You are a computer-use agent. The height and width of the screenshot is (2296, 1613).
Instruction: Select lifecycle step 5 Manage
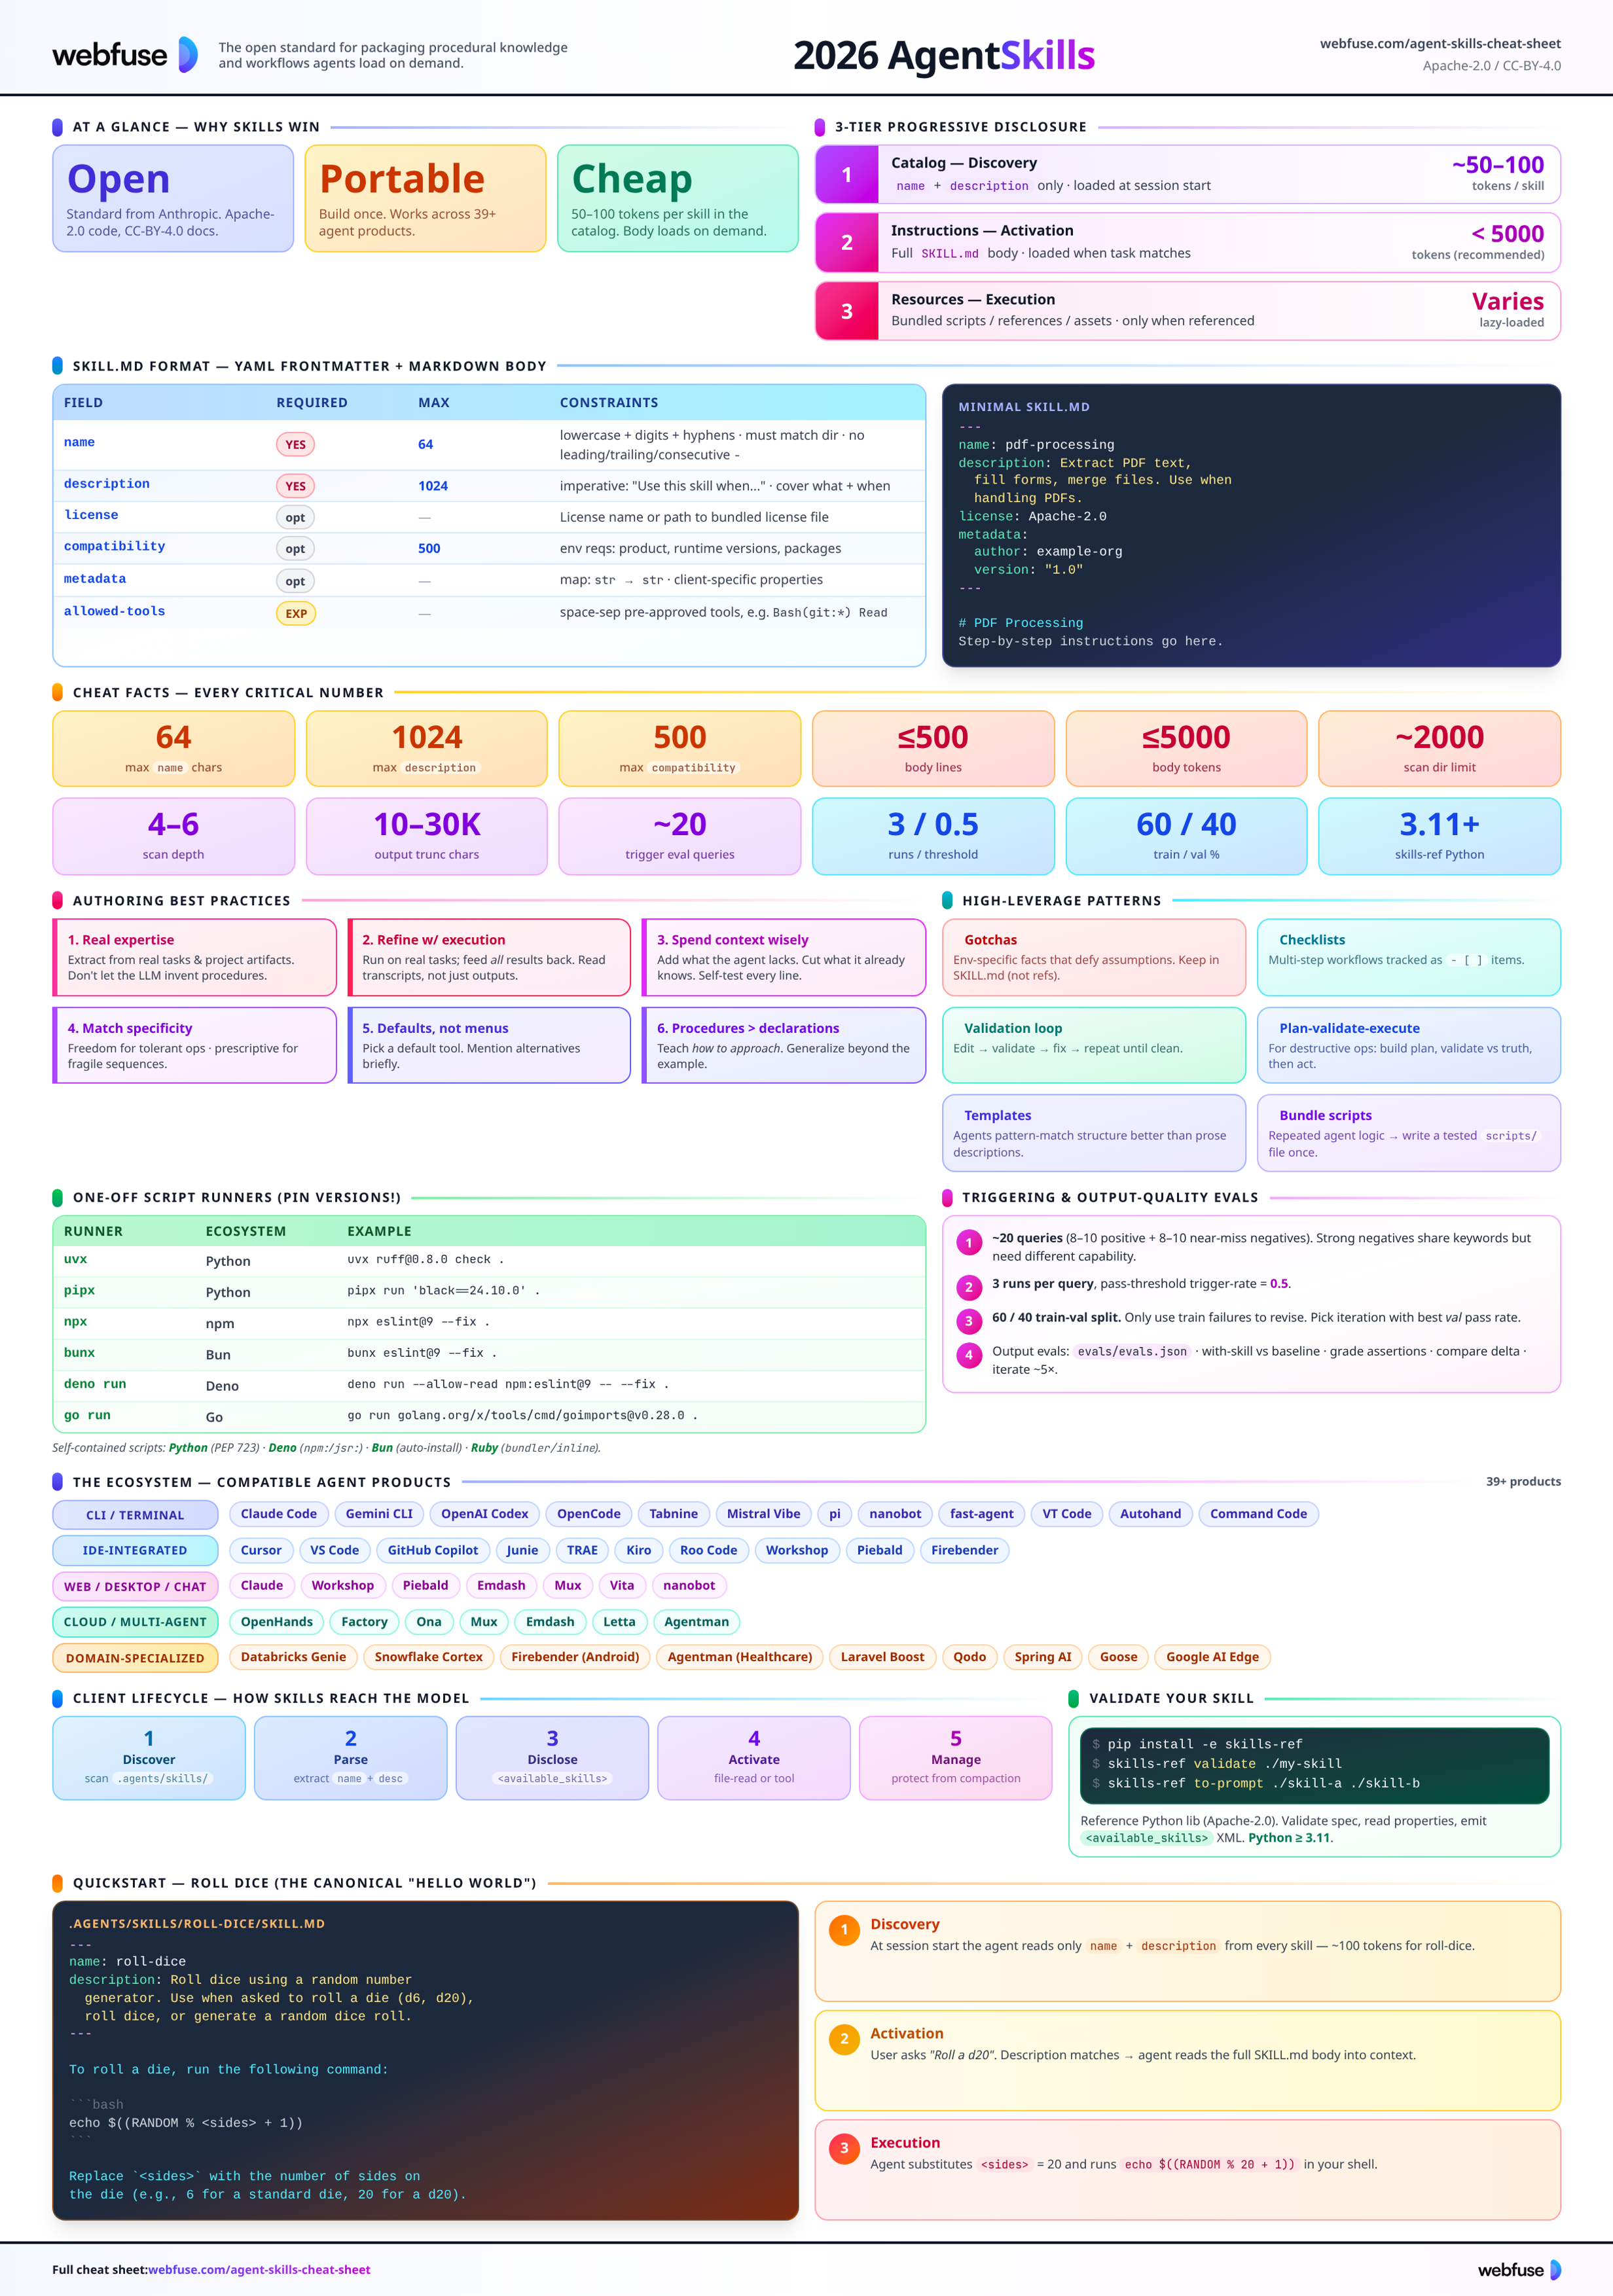(x=955, y=1758)
